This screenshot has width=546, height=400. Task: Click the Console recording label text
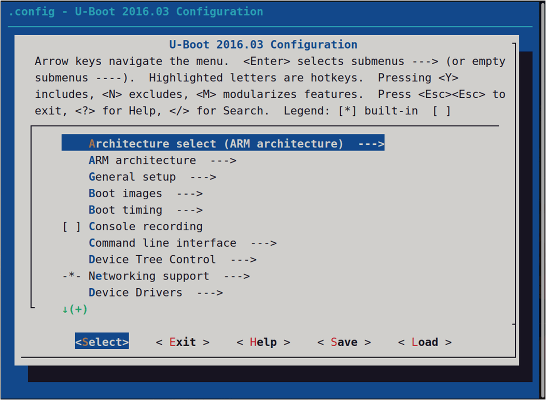pos(146,227)
